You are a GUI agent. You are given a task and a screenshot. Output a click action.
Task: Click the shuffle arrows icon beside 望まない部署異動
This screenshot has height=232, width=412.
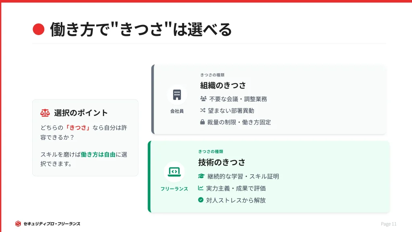(203, 110)
